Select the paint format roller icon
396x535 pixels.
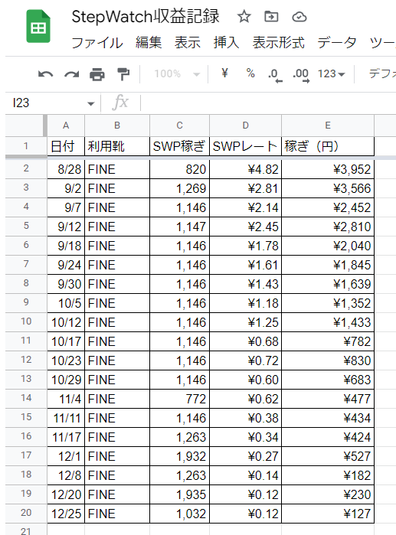click(123, 74)
